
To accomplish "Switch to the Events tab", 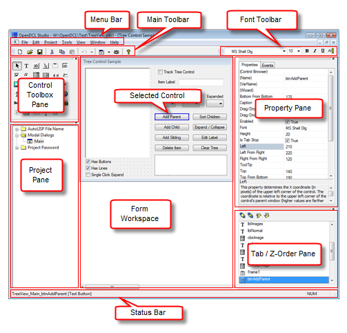I will click(x=268, y=66).
